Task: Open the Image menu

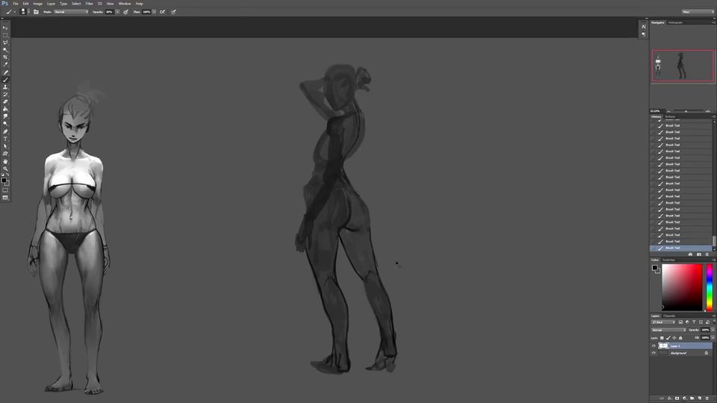Action: click(x=37, y=4)
